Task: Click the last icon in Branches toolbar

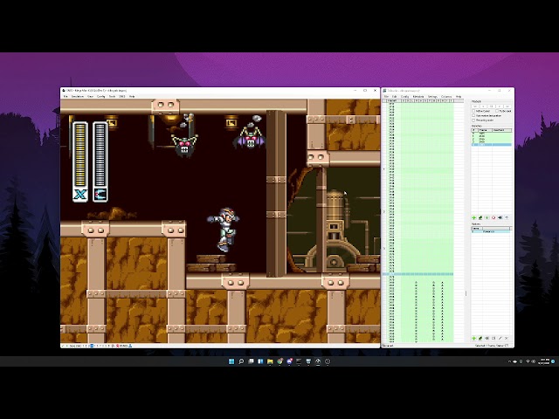Action: coord(507,217)
